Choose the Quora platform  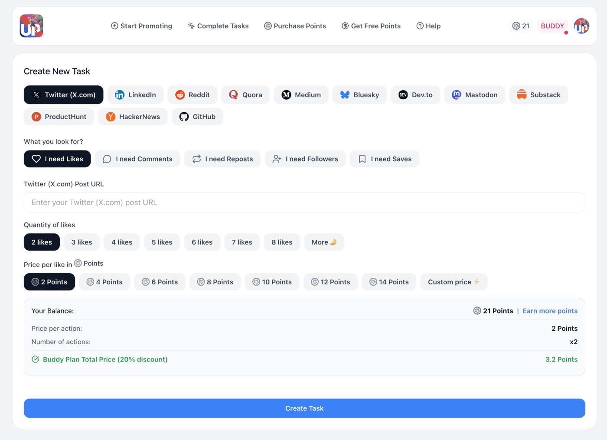point(245,95)
